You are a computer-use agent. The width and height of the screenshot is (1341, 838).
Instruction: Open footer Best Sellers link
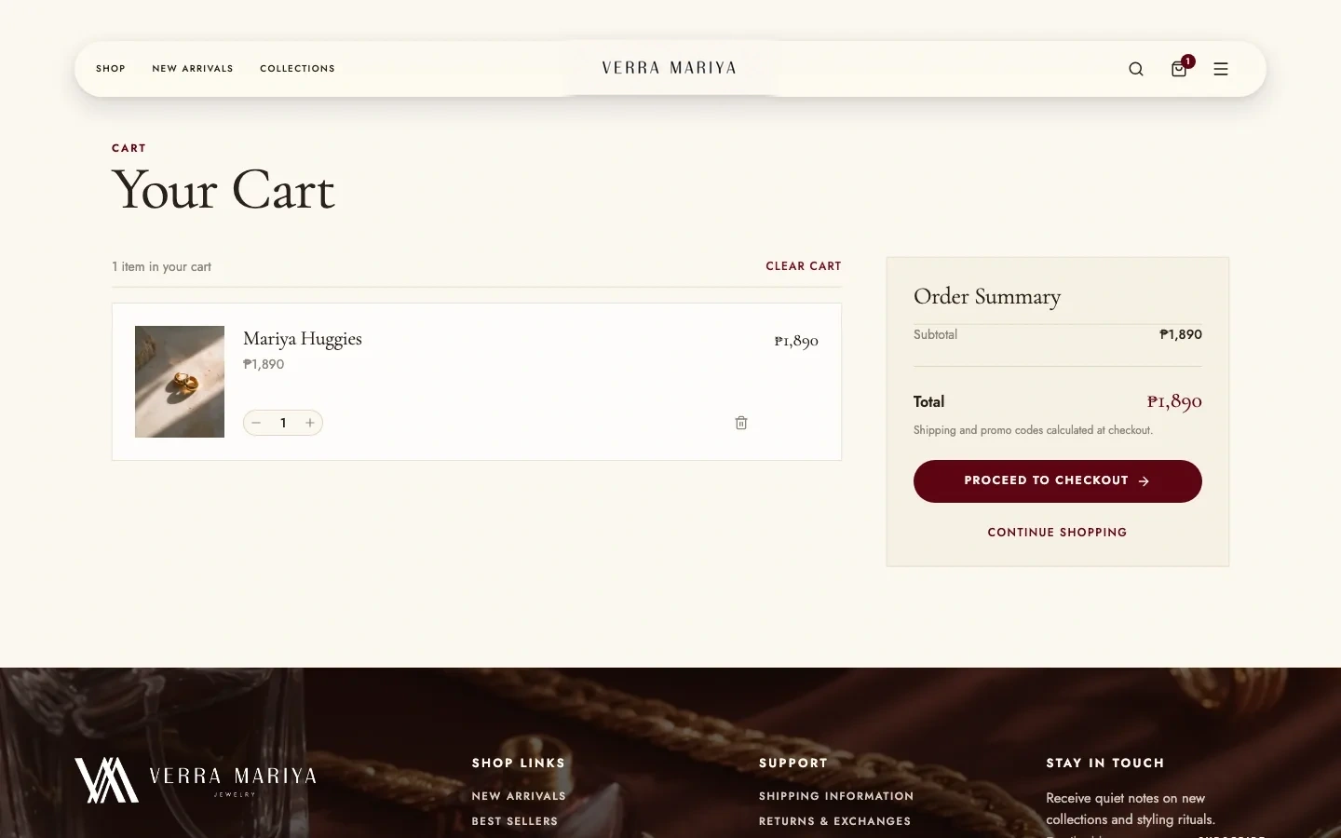point(515,821)
